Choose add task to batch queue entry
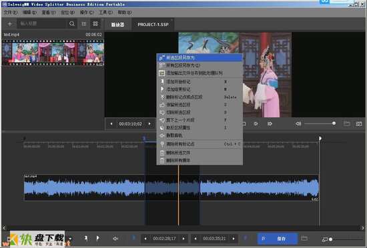Screen dimensions: 367x248 (x=200, y=73)
